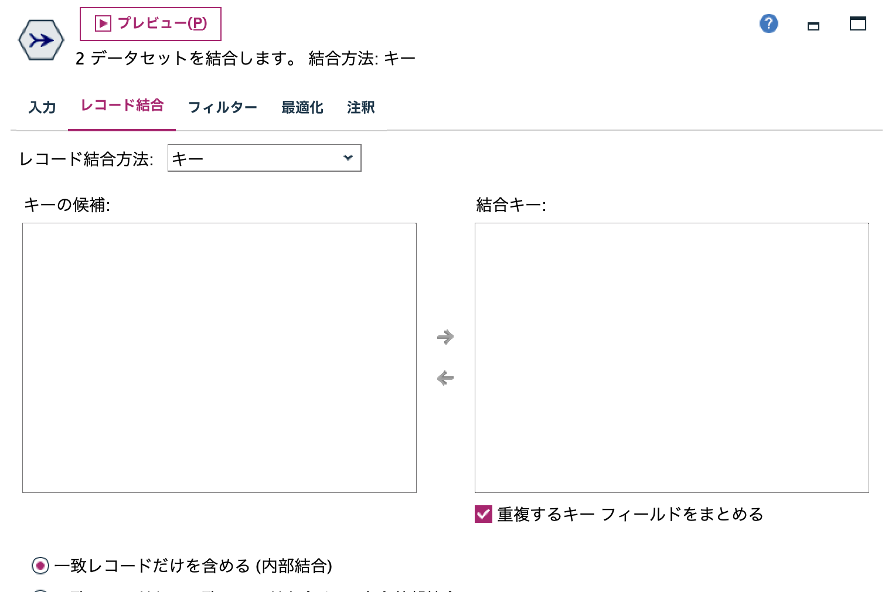Open the レコード結合方法 combo box
The height and width of the screenshot is (592, 885).
[x=264, y=158]
